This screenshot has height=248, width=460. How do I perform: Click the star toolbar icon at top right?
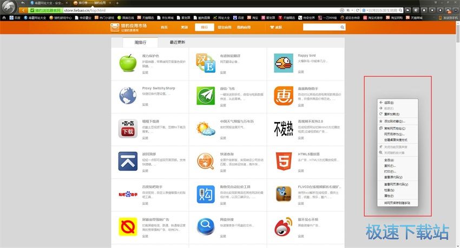[x=432, y=10]
